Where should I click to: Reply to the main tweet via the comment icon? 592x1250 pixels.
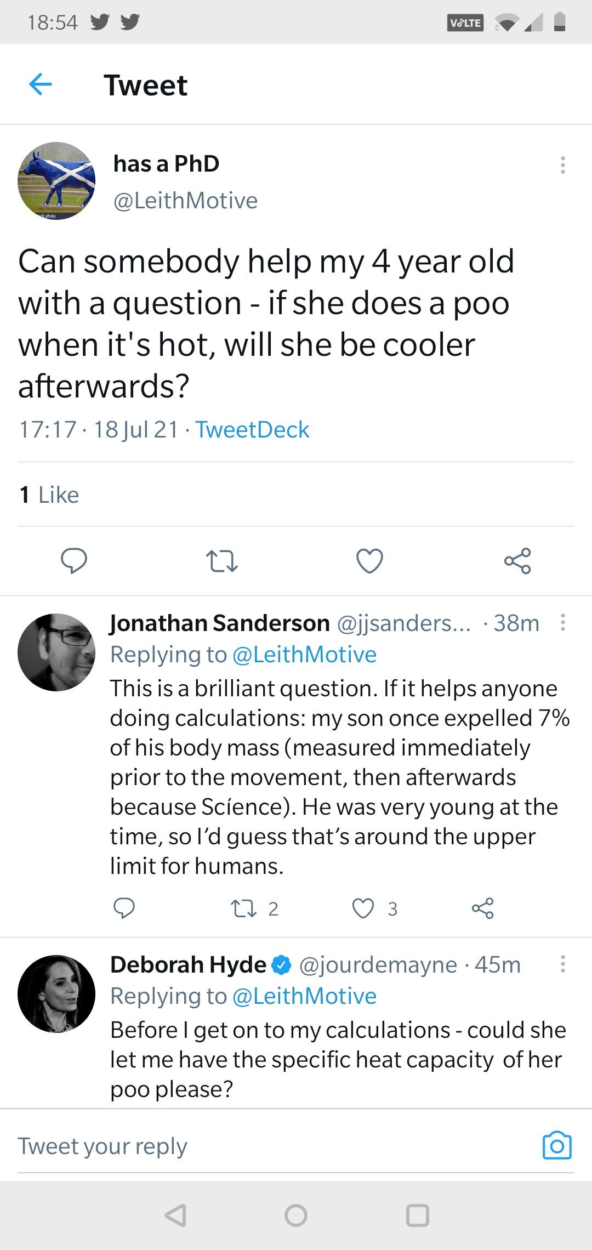[x=73, y=561]
